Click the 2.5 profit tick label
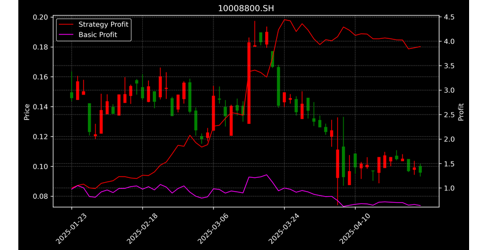Screen dimensions: 488x250 coord(449,115)
